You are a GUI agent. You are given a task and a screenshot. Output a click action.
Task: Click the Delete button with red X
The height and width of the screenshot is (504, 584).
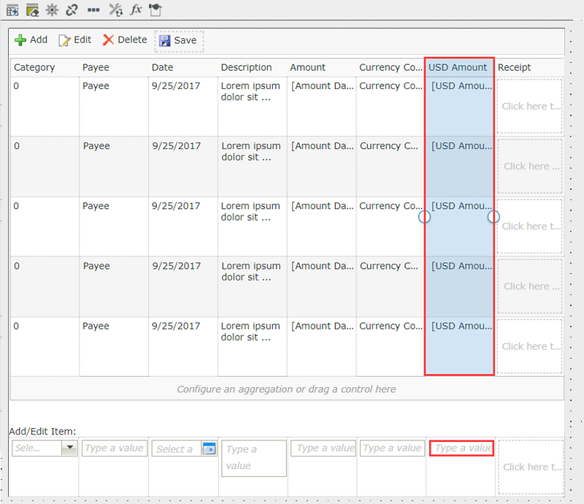coord(125,40)
